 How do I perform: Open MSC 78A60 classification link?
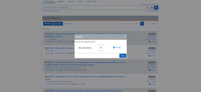click(x=151, y=67)
